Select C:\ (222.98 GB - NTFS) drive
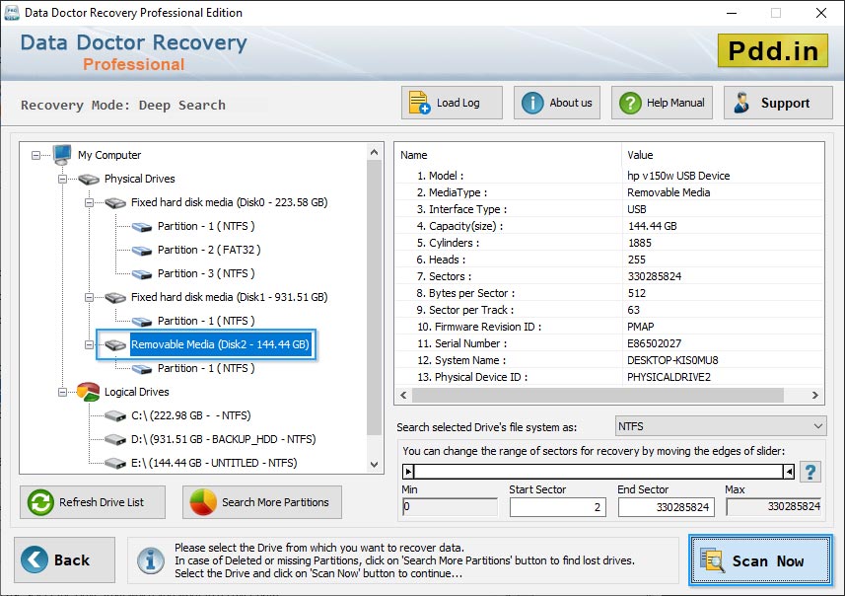845x596 pixels. click(190, 415)
